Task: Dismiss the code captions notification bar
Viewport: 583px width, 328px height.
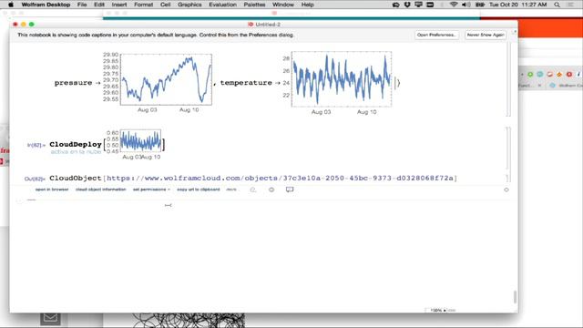Action: (x=515, y=32)
